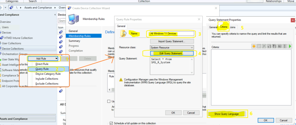Screen dimensions: 296x125
Task: Select Membership Rules step in wizard
Action: click(x=84, y=36)
